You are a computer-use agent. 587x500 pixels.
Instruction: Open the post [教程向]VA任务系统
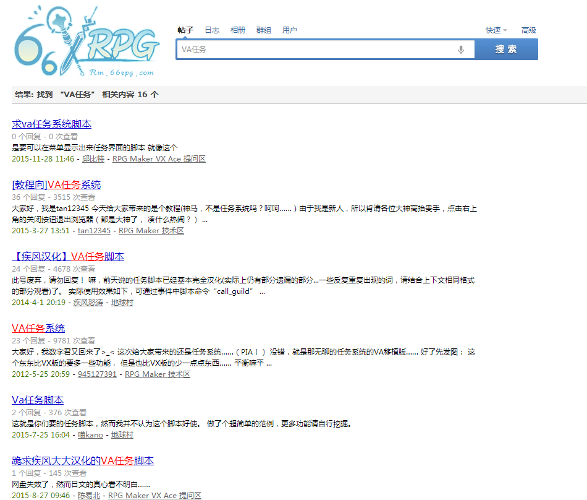pos(56,184)
